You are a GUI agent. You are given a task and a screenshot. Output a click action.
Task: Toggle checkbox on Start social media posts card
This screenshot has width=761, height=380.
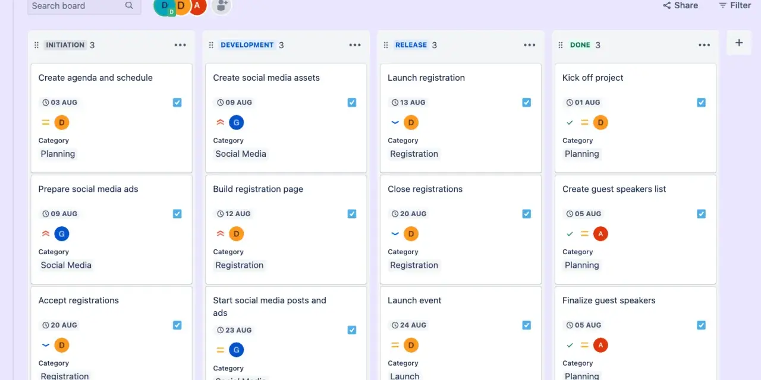pyautogui.click(x=352, y=330)
